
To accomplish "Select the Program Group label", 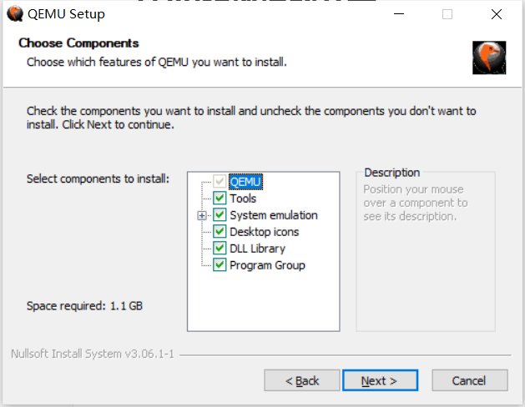I will pyautogui.click(x=267, y=265).
